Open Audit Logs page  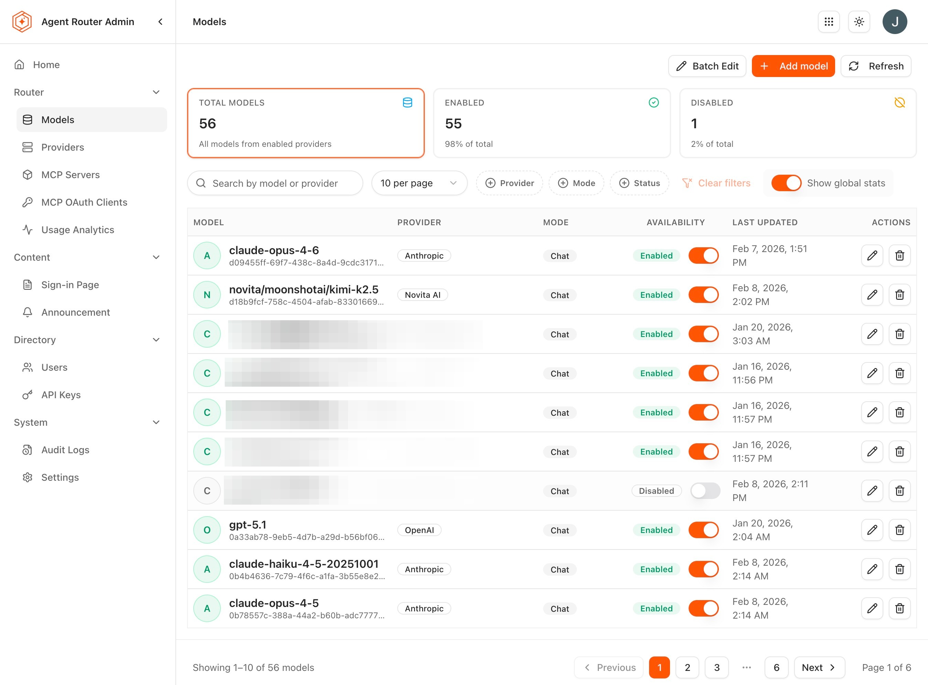point(91,450)
